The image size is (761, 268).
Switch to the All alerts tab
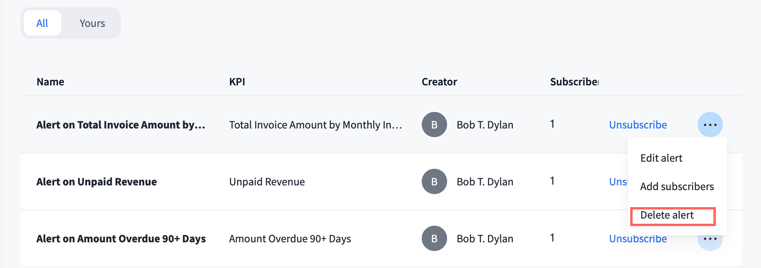42,23
